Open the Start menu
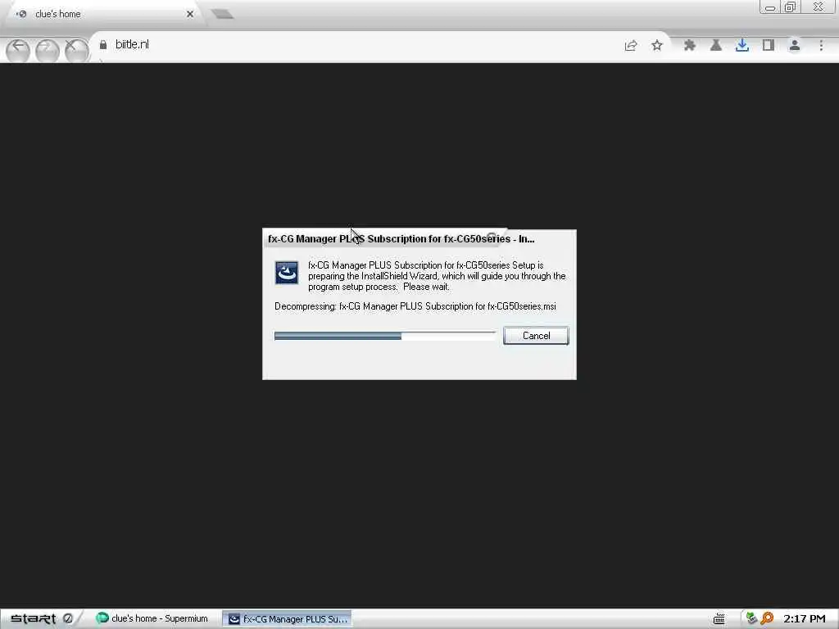The width and height of the screenshot is (839, 629). point(33,619)
